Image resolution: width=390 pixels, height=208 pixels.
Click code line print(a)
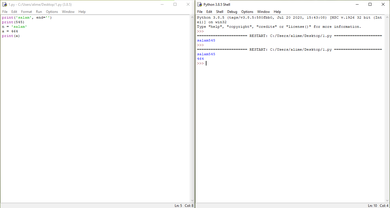pos(11,36)
